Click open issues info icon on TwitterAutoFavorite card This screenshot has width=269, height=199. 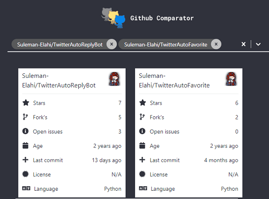tap(142, 131)
